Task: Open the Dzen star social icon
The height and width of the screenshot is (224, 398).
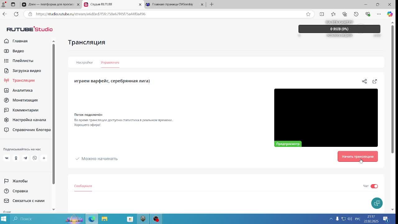Action: coord(44,158)
